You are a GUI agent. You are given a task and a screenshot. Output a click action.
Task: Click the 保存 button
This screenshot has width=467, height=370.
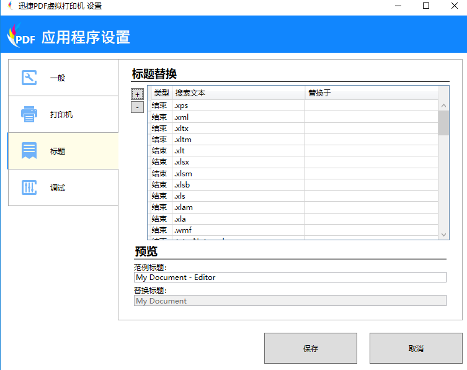coord(311,348)
